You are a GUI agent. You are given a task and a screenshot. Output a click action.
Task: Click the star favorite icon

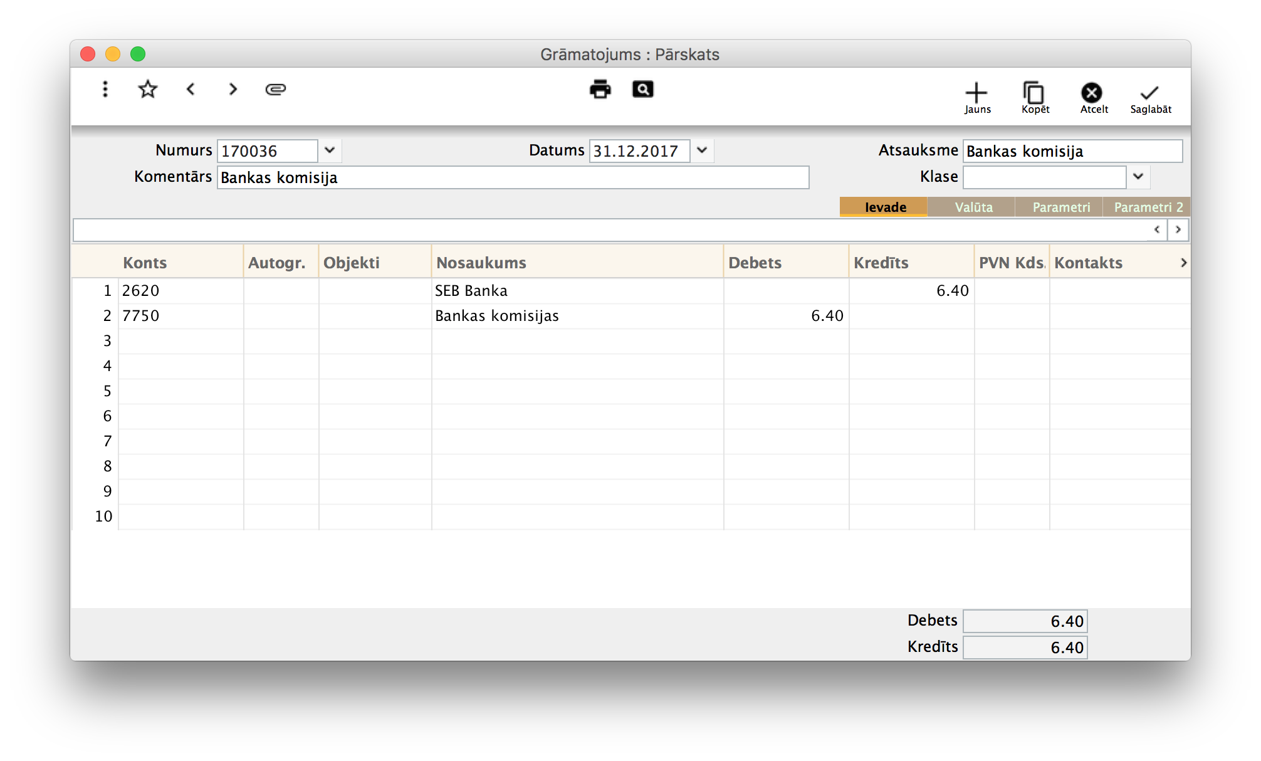tap(148, 90)
